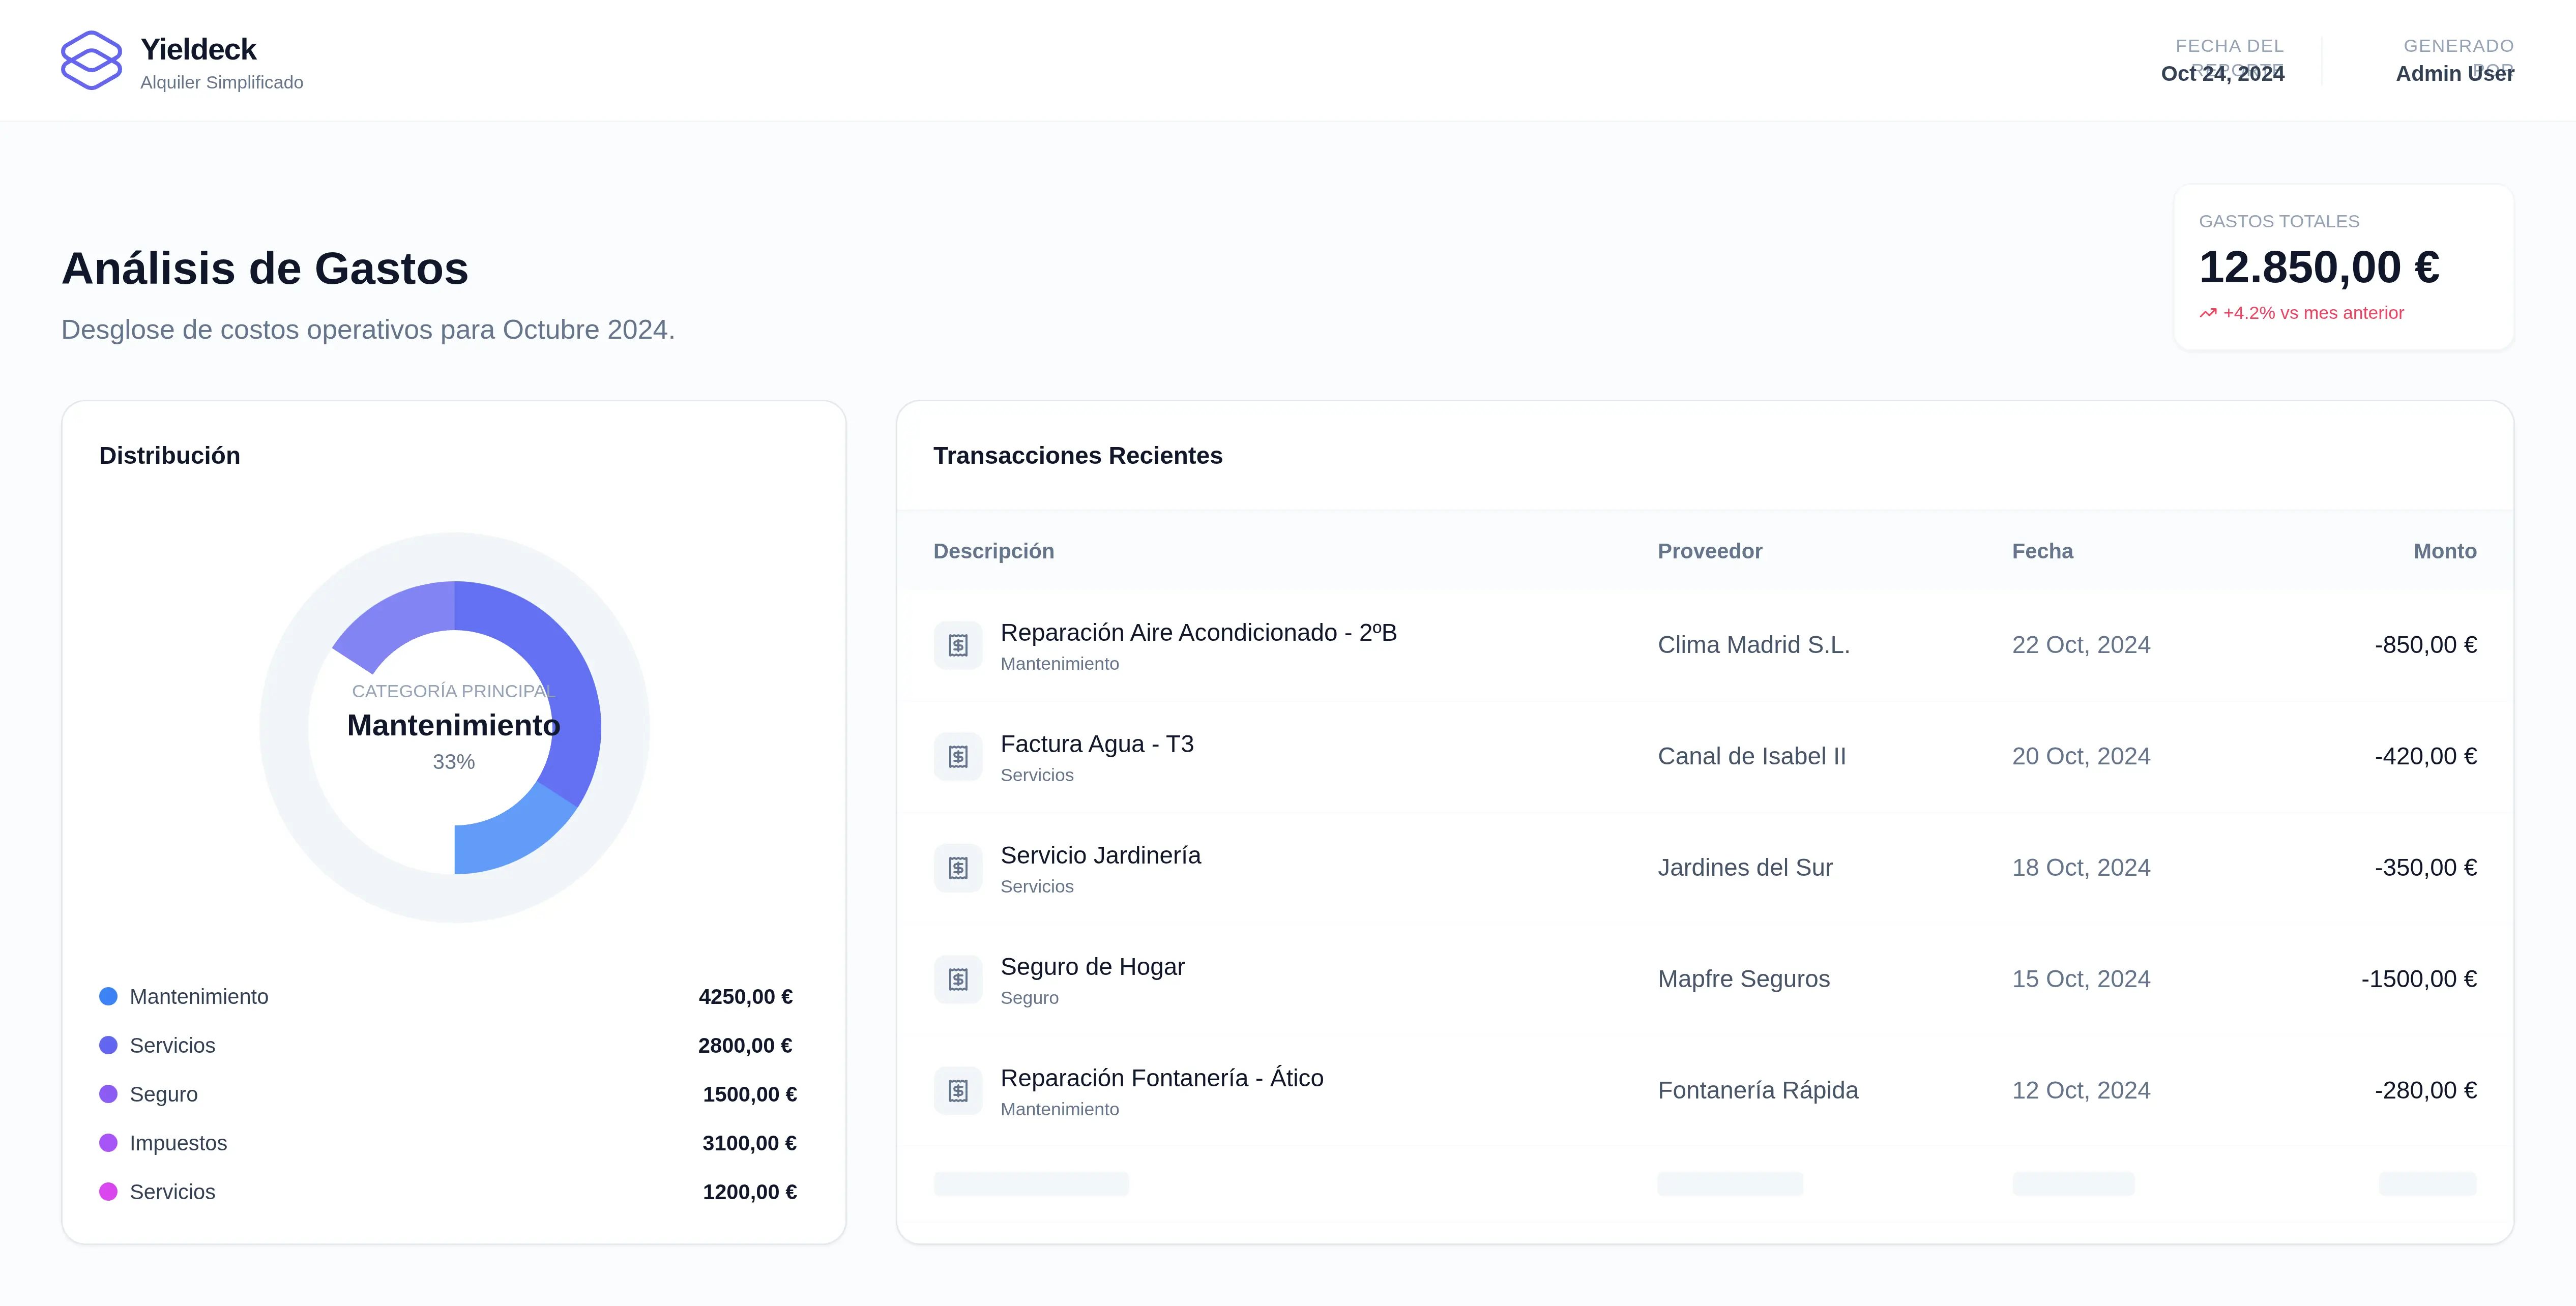This screenshot has width=2576, height=1306.
Task: Open the Seguro de Hogar transaction
Action: (1092, 967)
